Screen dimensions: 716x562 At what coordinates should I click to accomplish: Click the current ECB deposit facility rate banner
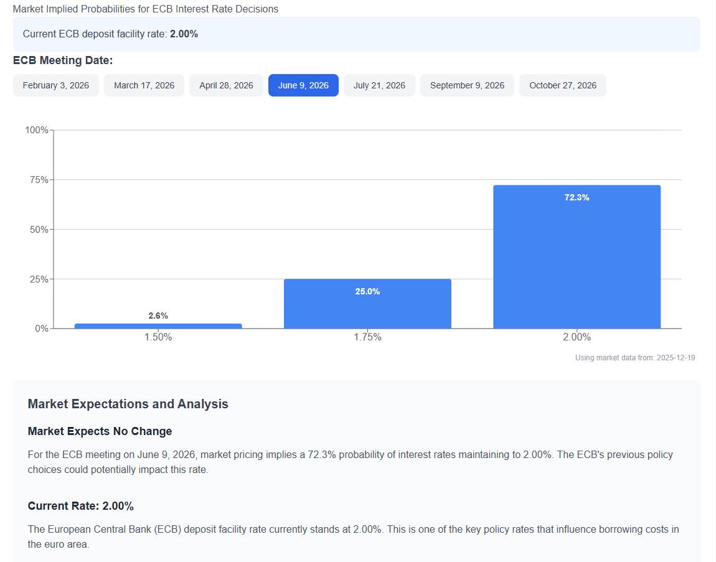(356, 34)
